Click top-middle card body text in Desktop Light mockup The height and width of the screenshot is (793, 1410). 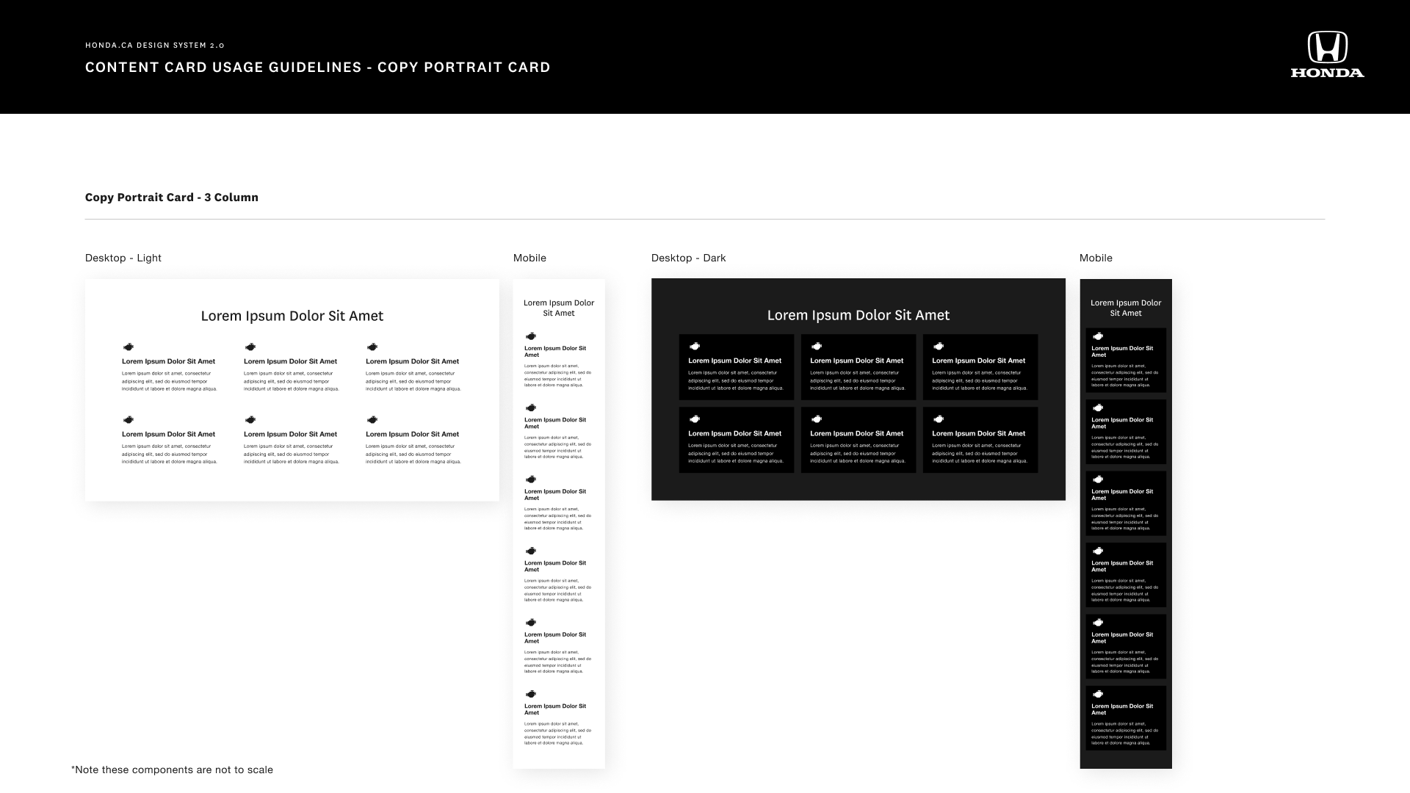coord(292,381)
